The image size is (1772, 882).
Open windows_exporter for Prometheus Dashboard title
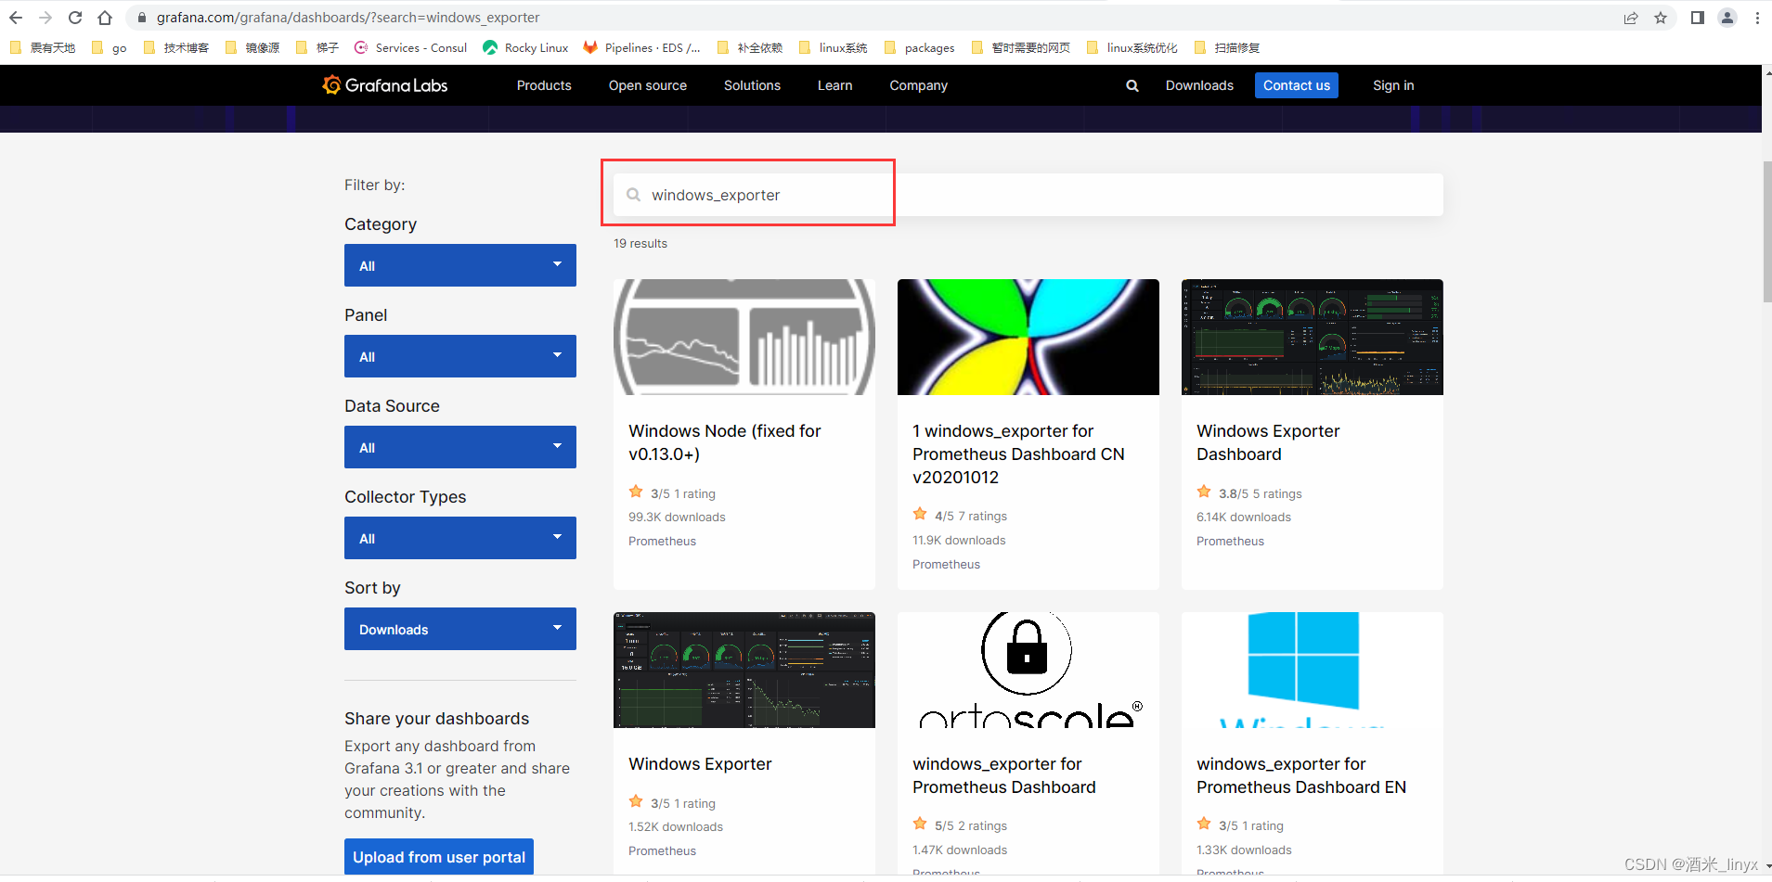(1004, 775)
